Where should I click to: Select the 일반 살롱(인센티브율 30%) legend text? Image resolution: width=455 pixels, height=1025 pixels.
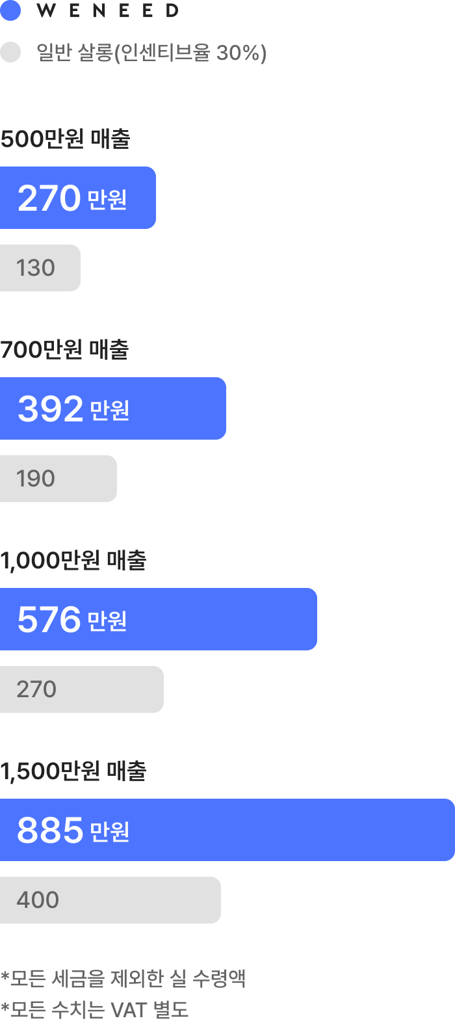coord(151,52)
